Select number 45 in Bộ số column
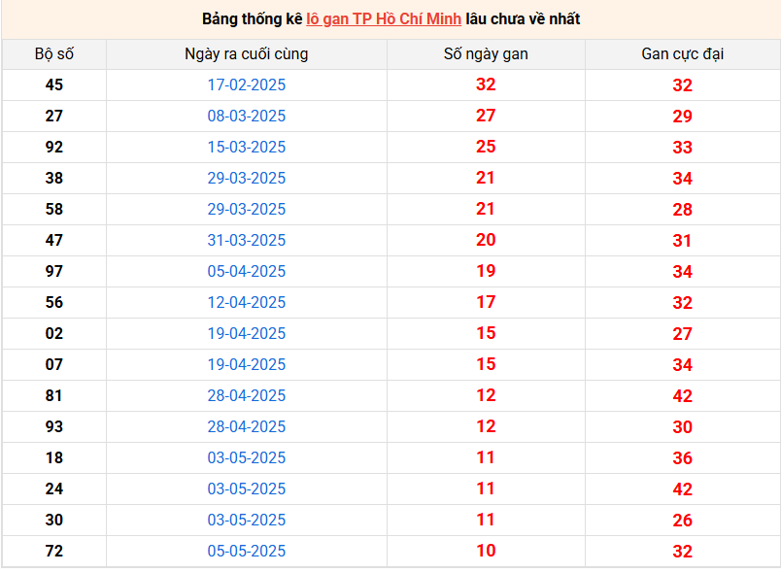This screenshot has width=781, height=573. click(54, 84)
